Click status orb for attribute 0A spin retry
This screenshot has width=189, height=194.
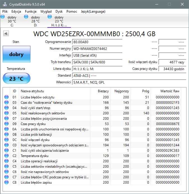(x=6, y=129)
